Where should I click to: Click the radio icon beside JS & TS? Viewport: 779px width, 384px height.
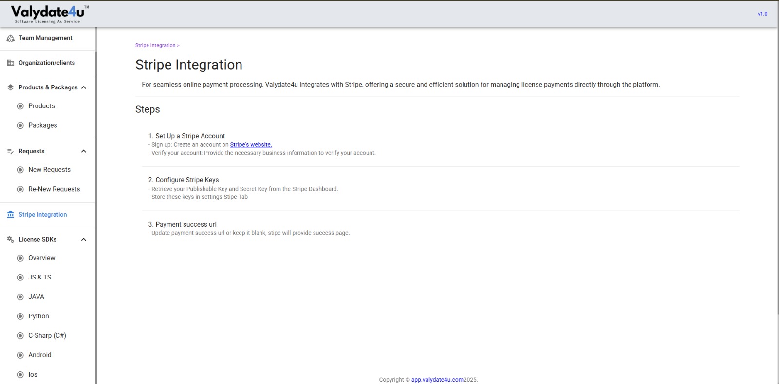(x=20, y=278)
